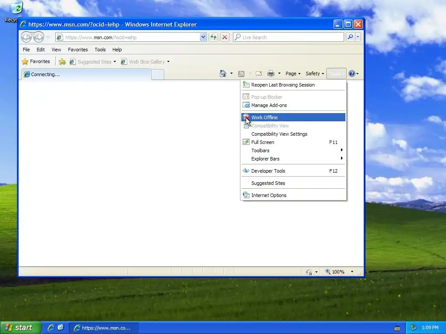
Task: Click the Print icon
Action: pos(271,74)
